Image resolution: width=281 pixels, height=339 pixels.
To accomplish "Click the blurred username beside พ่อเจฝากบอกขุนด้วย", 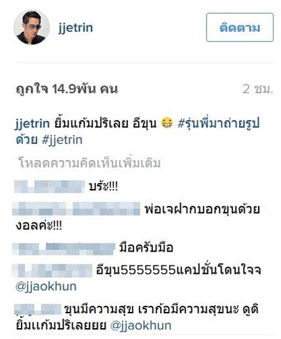I will 76,209.
